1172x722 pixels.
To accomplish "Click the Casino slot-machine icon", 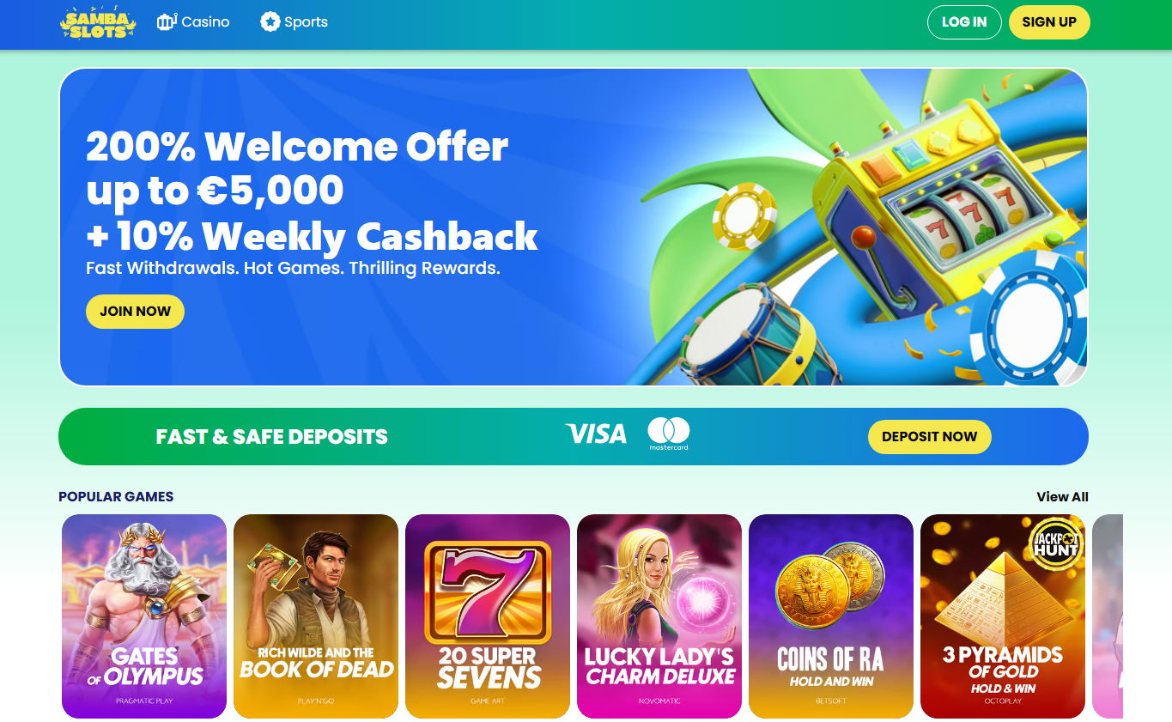I will click(x=167, y=21).
